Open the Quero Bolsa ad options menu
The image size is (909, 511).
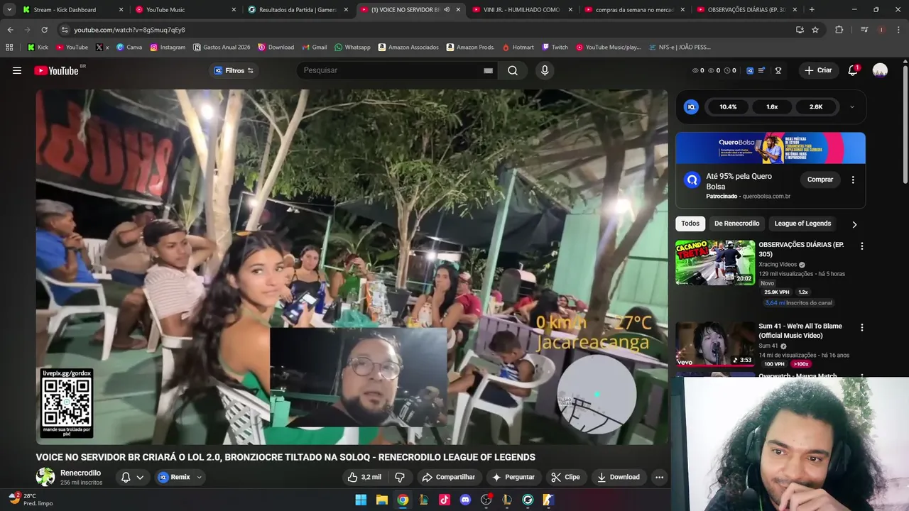point(853,180)
